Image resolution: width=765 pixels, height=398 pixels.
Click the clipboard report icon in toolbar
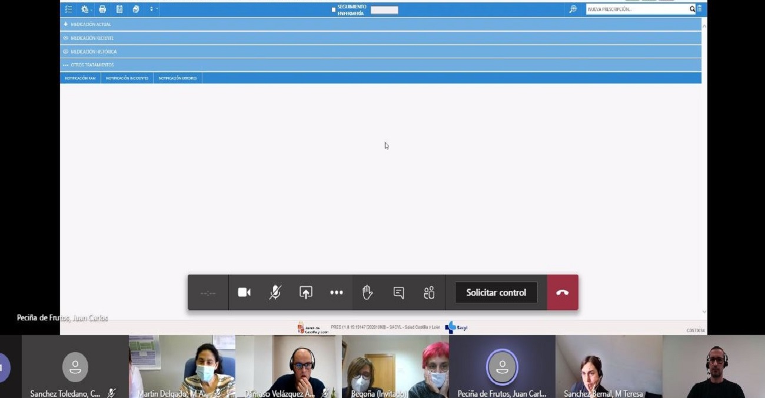[119, 9]
